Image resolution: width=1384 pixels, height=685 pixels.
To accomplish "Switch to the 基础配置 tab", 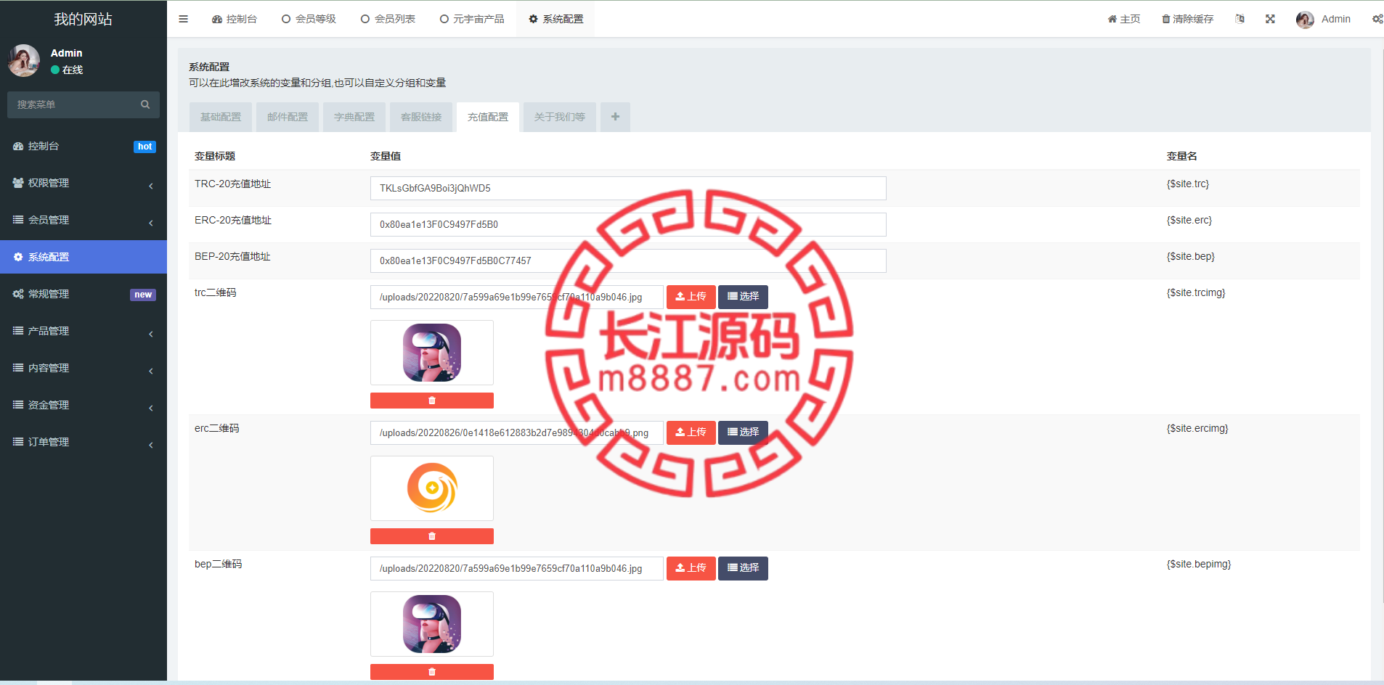I will coord(221,117).
